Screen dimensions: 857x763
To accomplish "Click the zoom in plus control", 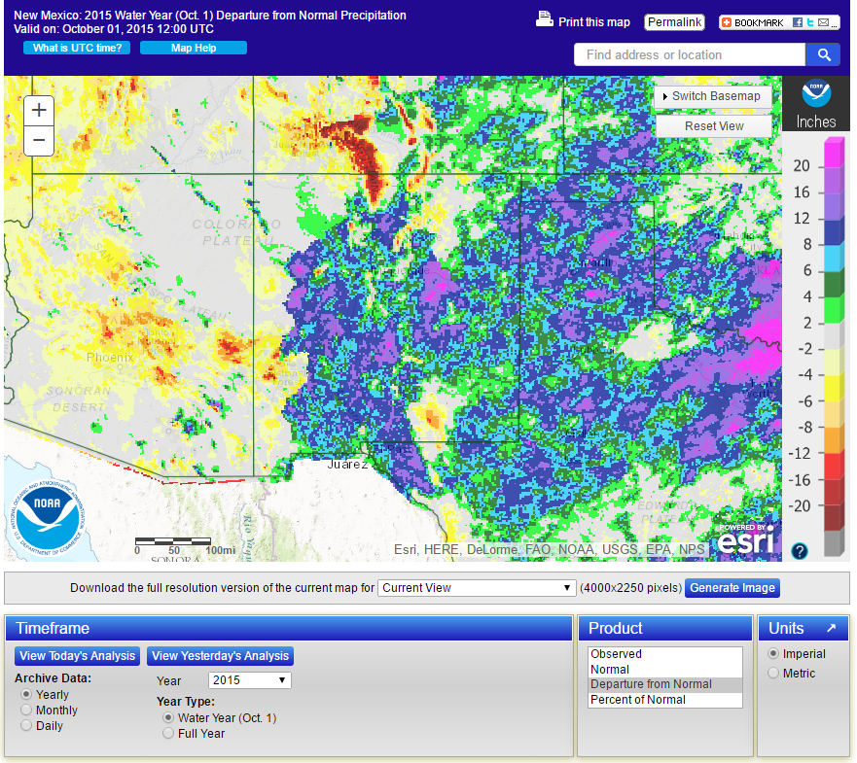I will (38, 110).
